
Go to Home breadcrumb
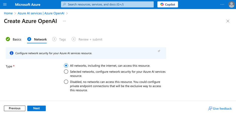pyautogui.click(x=8, y=13)
